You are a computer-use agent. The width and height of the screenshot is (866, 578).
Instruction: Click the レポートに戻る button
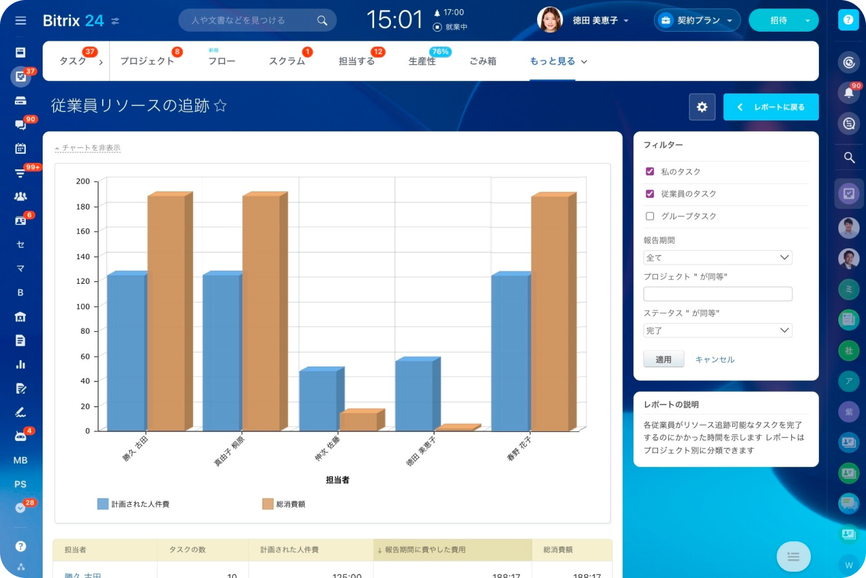[x=771, y=107]
